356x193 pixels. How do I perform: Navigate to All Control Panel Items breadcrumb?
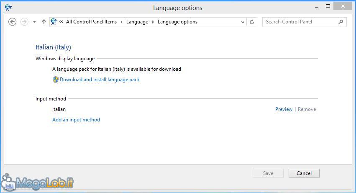(x=91, y=22)
